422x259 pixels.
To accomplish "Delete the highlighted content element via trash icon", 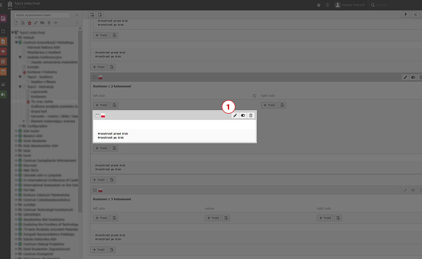I will tap(251, 115).
